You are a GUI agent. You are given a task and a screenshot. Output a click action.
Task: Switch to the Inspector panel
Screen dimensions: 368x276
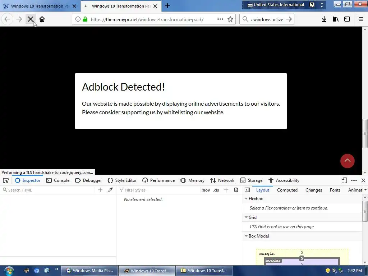tap(28, 180)
